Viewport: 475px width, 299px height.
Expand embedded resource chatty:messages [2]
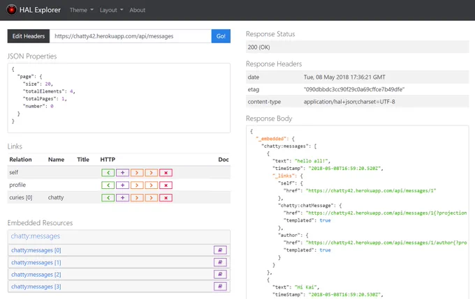click(x=36, y=275)
